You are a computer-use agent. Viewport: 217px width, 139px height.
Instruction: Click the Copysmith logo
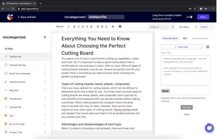click(x=10, y=17)
